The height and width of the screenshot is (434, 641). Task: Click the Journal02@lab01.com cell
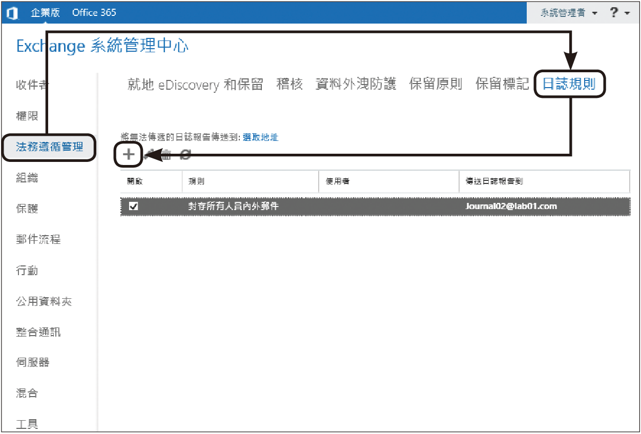tap(511, 206)
